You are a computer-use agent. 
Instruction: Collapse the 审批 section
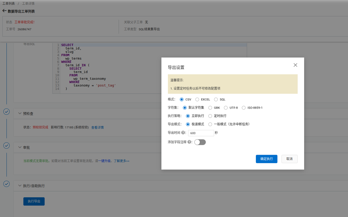(x=20, y=147)
